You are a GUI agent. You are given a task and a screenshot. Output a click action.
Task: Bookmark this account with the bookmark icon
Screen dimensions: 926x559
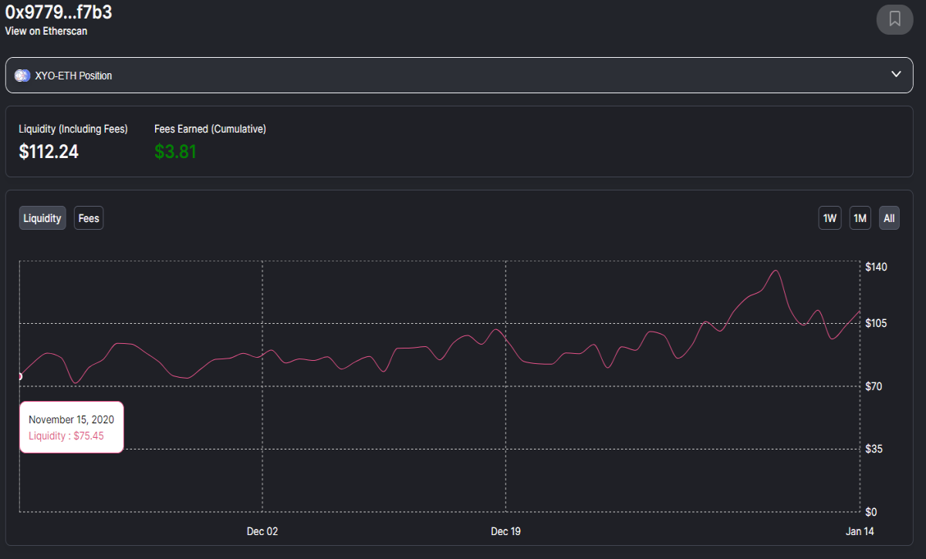coord(894,19)
